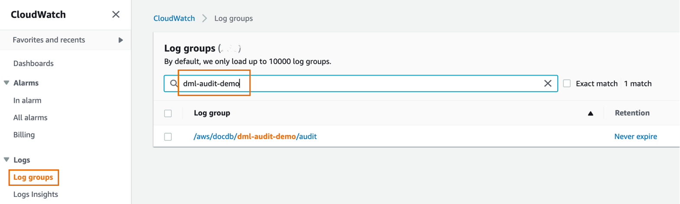Expand Favorites and recents arrow

point(120,40)
